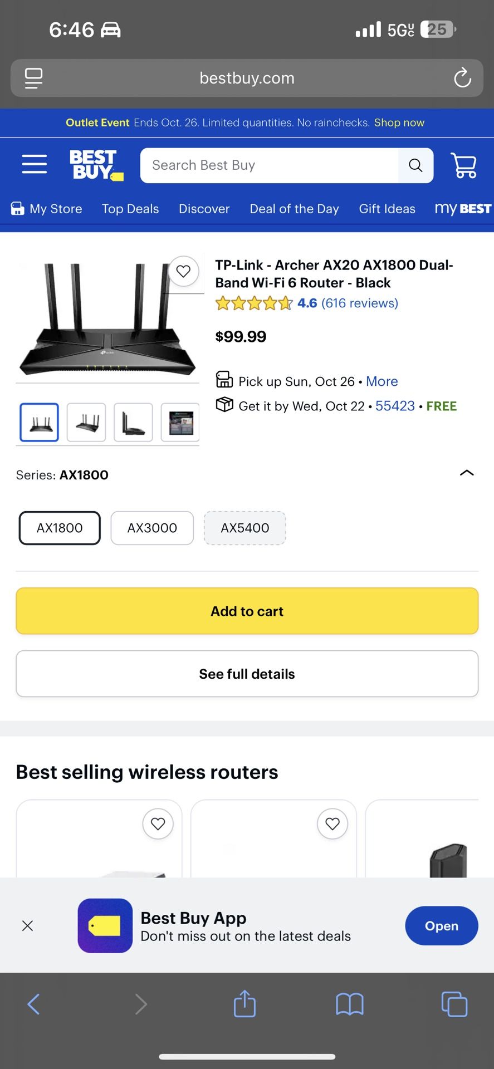Dismiss the Best Buy App banner

(x=27, y=926)
